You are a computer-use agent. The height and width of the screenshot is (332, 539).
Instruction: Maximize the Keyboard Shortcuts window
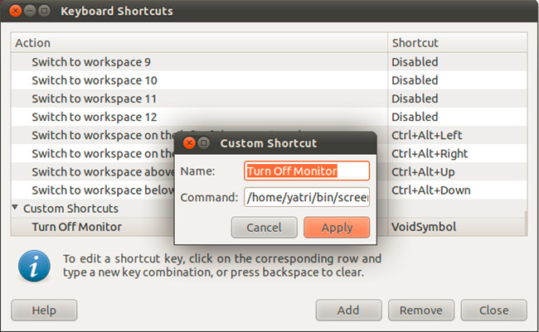(x=42, y=12)
